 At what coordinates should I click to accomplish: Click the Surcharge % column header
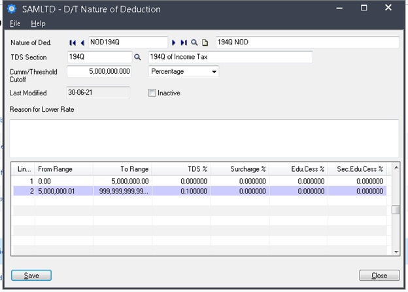click(x=240, y=169)
